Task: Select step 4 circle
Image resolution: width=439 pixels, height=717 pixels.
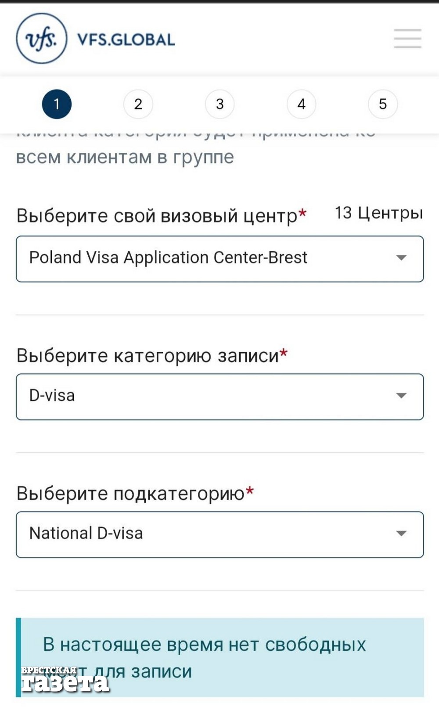Action: tap(301, 104)
